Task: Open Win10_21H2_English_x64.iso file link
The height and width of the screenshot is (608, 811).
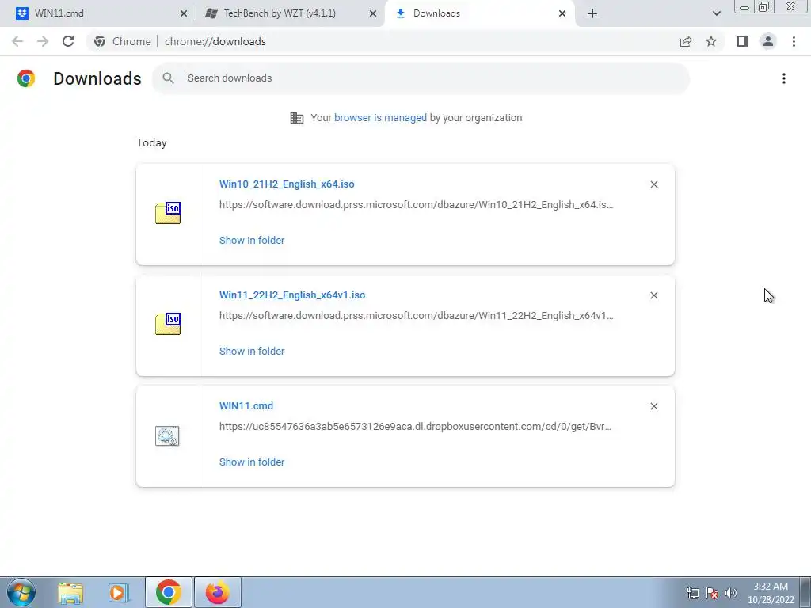Action: click(287, 184)
